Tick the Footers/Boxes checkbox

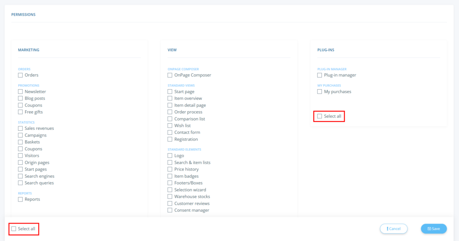[x=170, y=183]
